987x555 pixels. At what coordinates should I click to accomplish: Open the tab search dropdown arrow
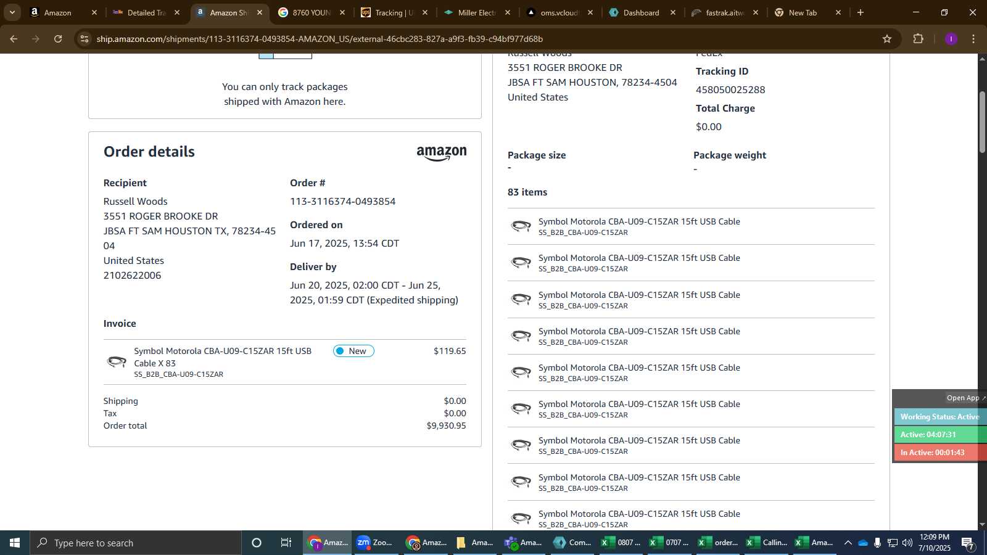(x=12, y=12)
